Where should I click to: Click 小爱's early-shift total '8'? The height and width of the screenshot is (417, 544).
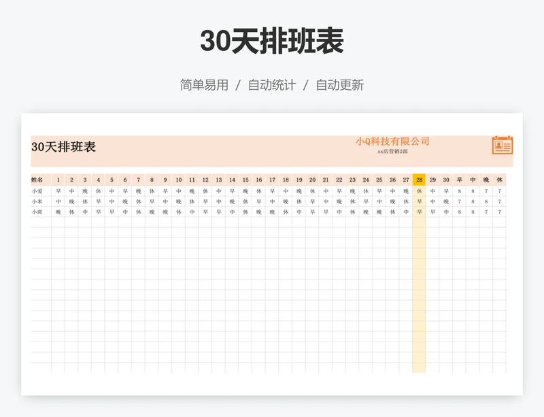(x=460, y=191)
